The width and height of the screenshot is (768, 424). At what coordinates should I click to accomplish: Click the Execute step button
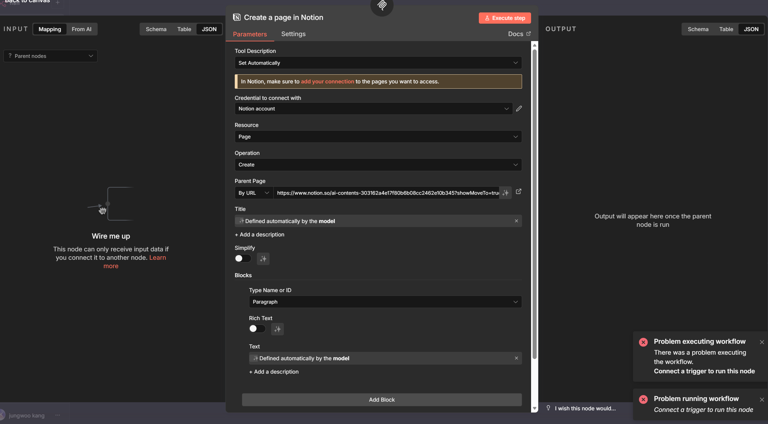(504, 18)
